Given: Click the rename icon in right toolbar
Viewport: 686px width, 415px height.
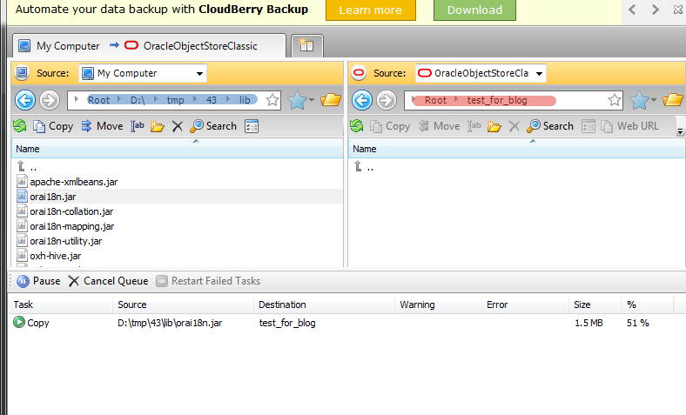Looking at the screenshot, I should point(474,126).
